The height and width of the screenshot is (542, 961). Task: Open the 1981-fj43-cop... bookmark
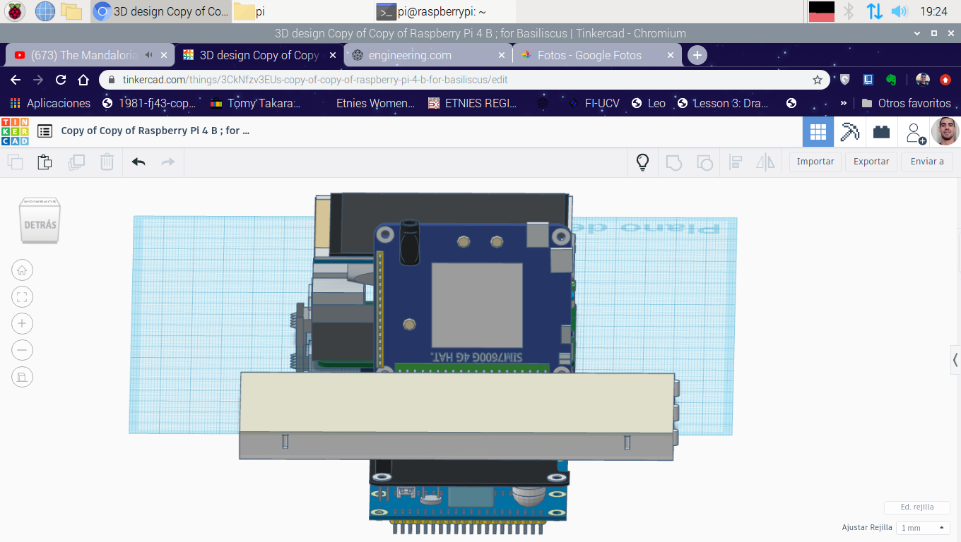pyautogui.click(x=149, y=103)
